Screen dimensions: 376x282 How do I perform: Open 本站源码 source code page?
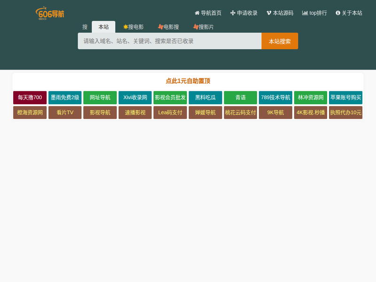280,13
